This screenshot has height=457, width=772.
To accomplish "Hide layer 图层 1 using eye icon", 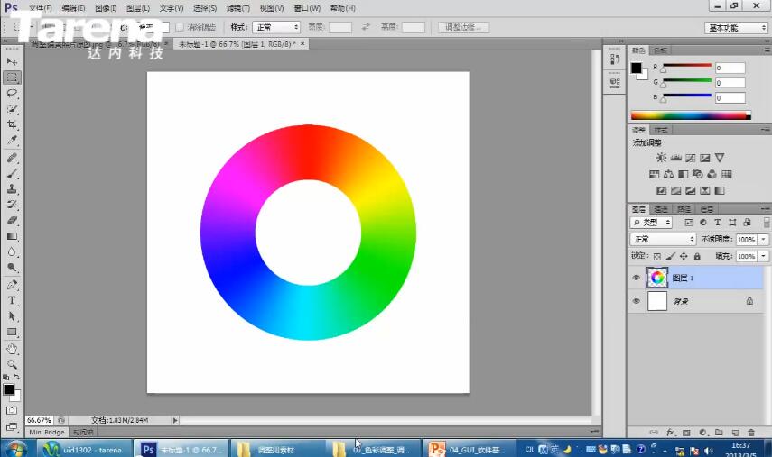I will point(637,278).
